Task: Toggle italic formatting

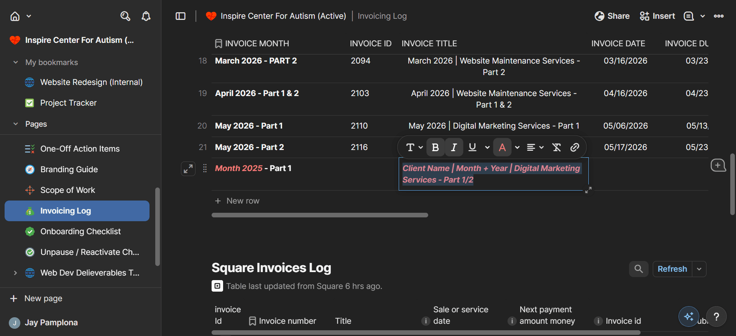Action: pos(454,147)
